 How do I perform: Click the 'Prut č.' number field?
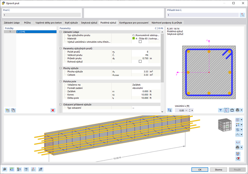tap(42, 15)
